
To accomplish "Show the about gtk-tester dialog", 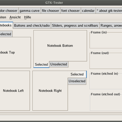I will [109, 11].
